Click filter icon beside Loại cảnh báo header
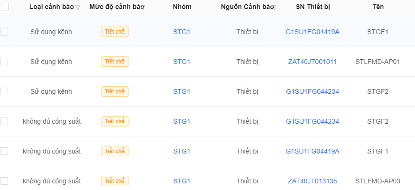Viewport: 415px width, 190px height. (x=78, y=8)
